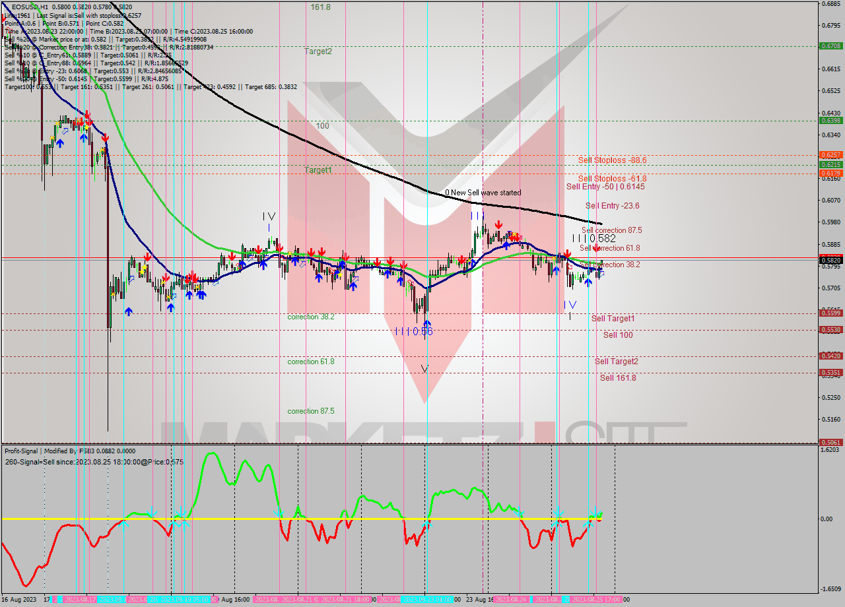This screenshot has width=845, height=607.
Task: Click the 'Sell Entry -23.6' label
Action: tap(612, 206)
